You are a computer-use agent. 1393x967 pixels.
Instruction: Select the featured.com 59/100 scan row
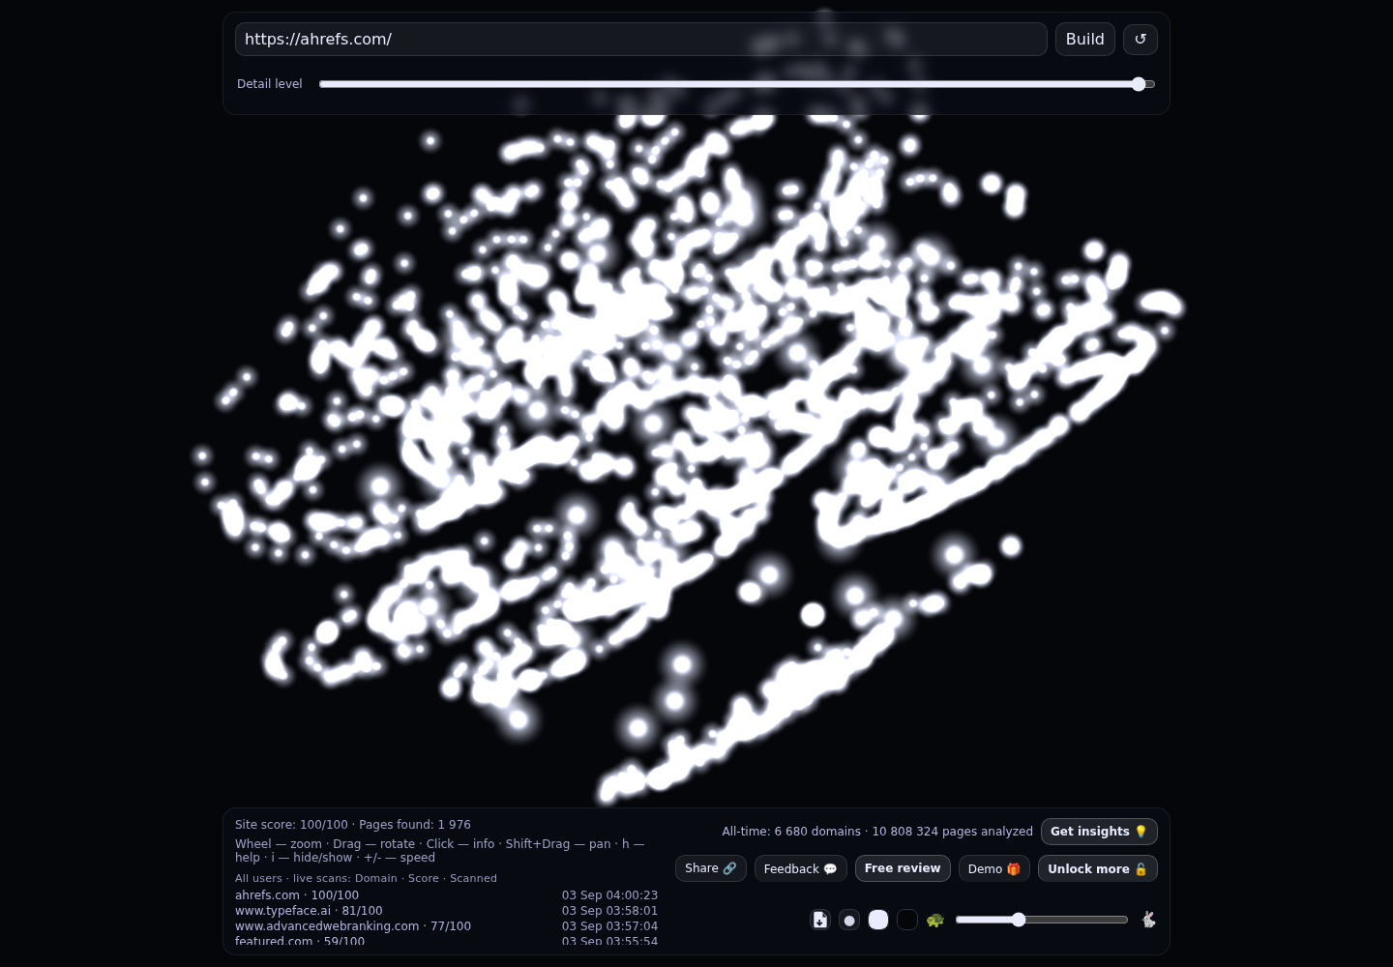point(446,941)
